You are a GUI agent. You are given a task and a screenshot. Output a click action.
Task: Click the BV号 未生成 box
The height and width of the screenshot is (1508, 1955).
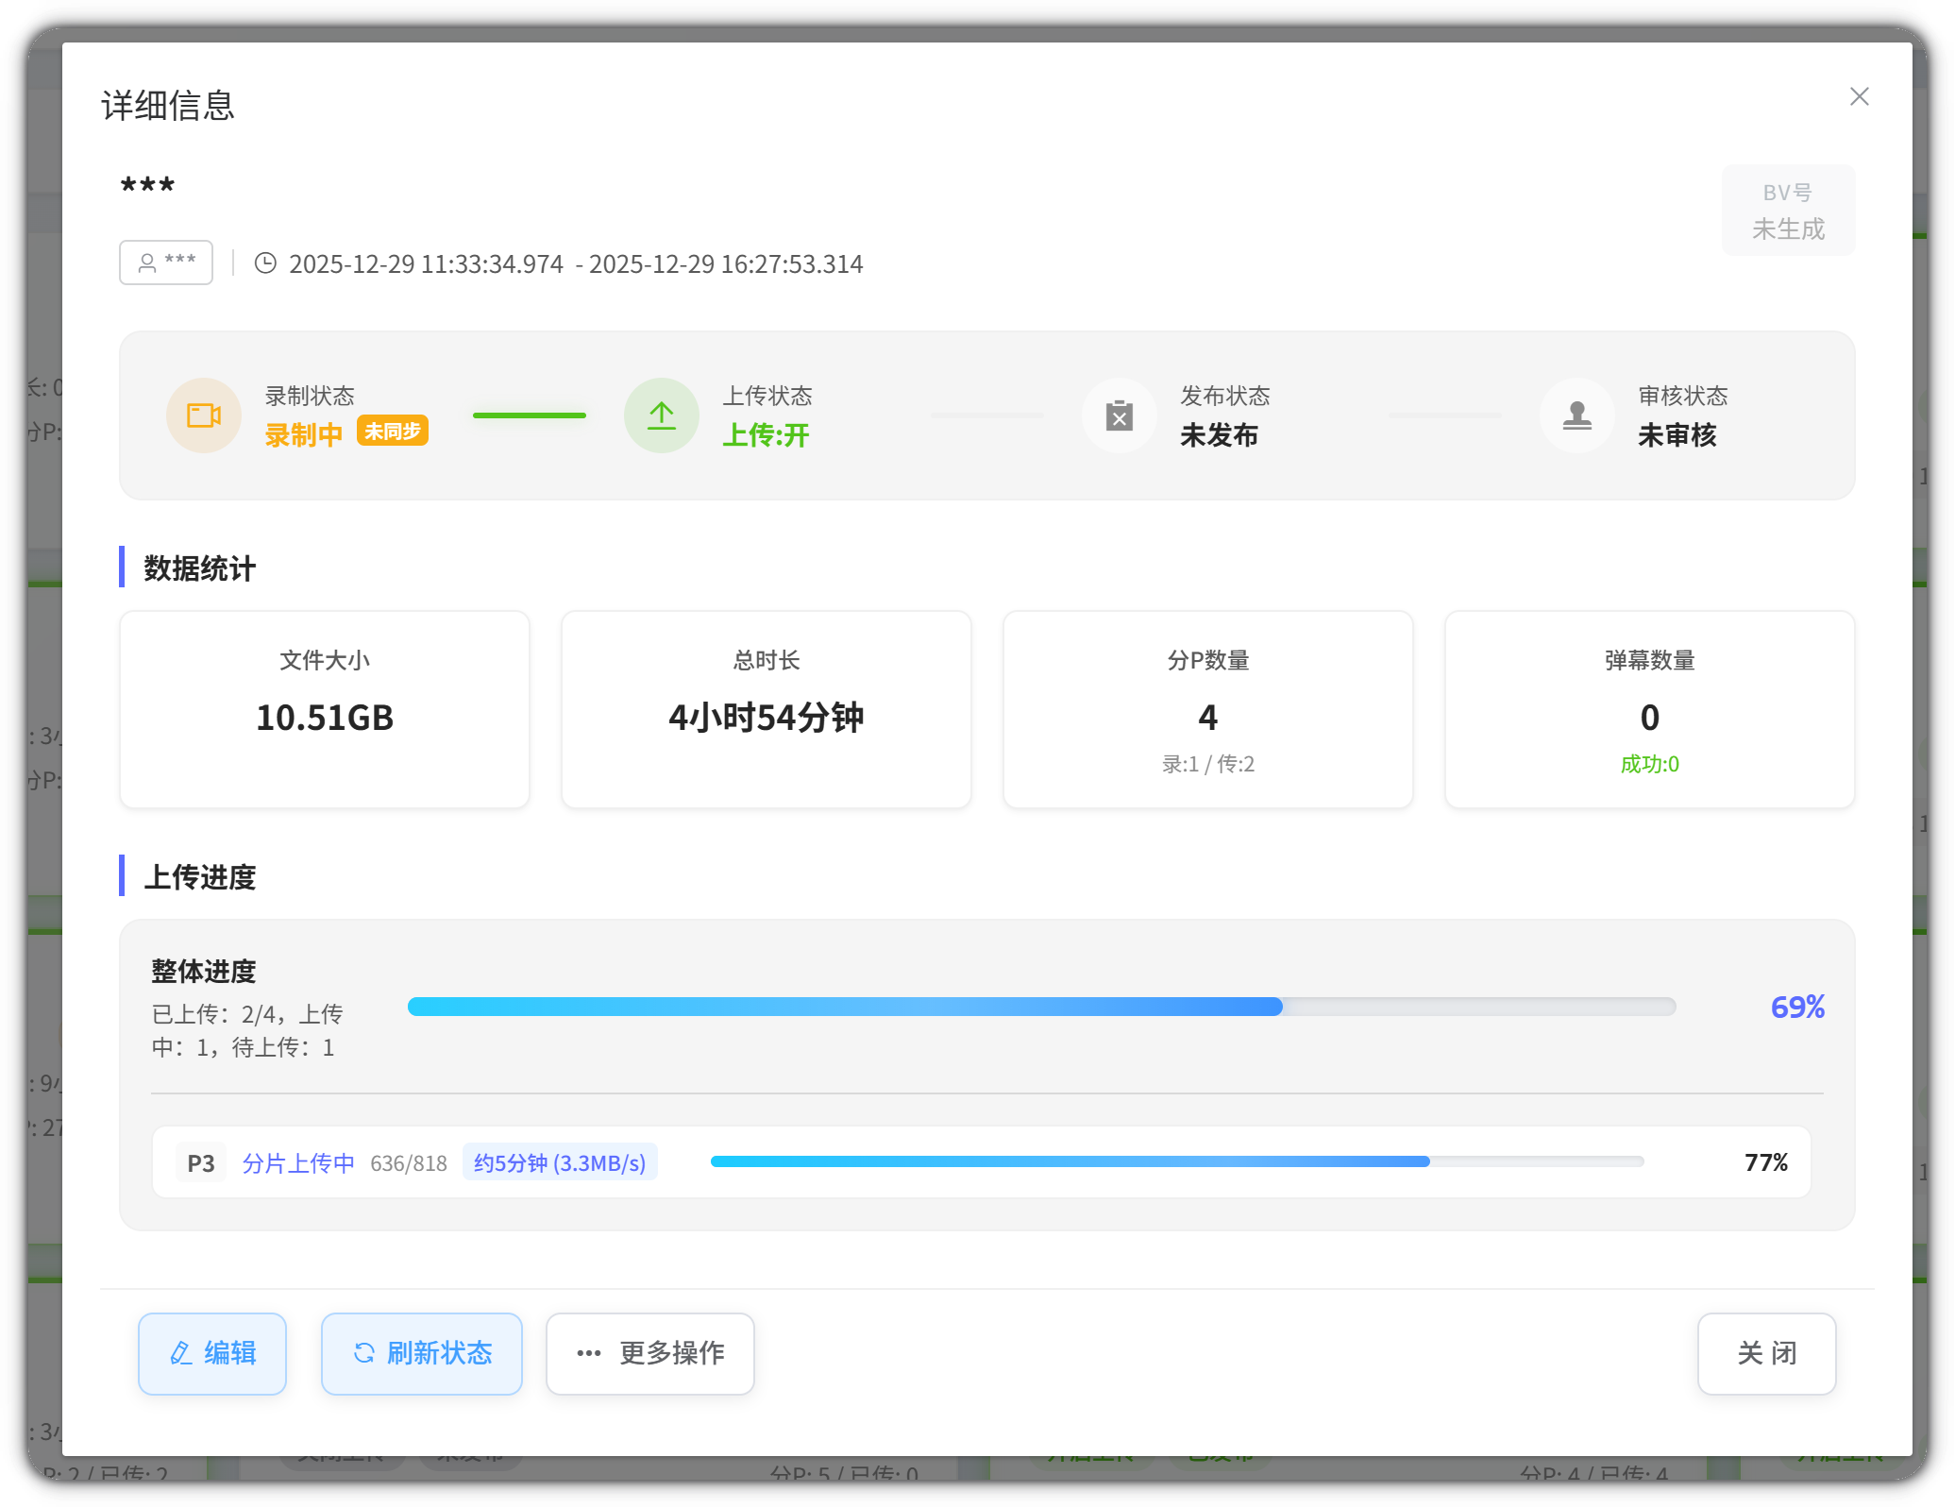(1787, 211)
